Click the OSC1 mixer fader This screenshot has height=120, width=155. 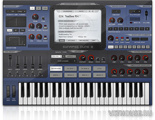tap(10, 57)
